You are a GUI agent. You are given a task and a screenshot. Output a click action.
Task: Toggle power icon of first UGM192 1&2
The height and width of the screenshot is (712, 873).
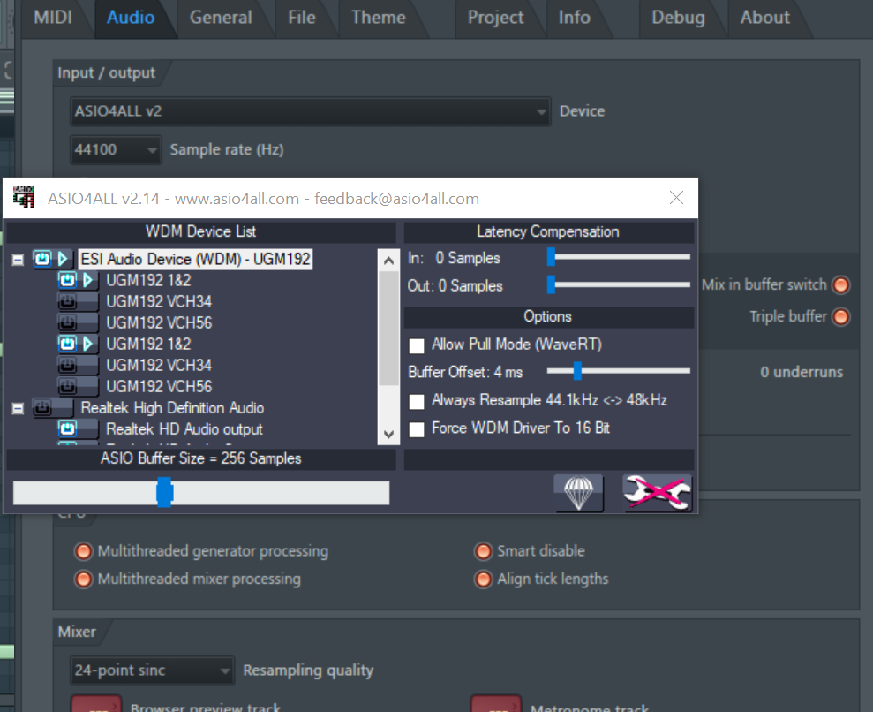[67, 280]
